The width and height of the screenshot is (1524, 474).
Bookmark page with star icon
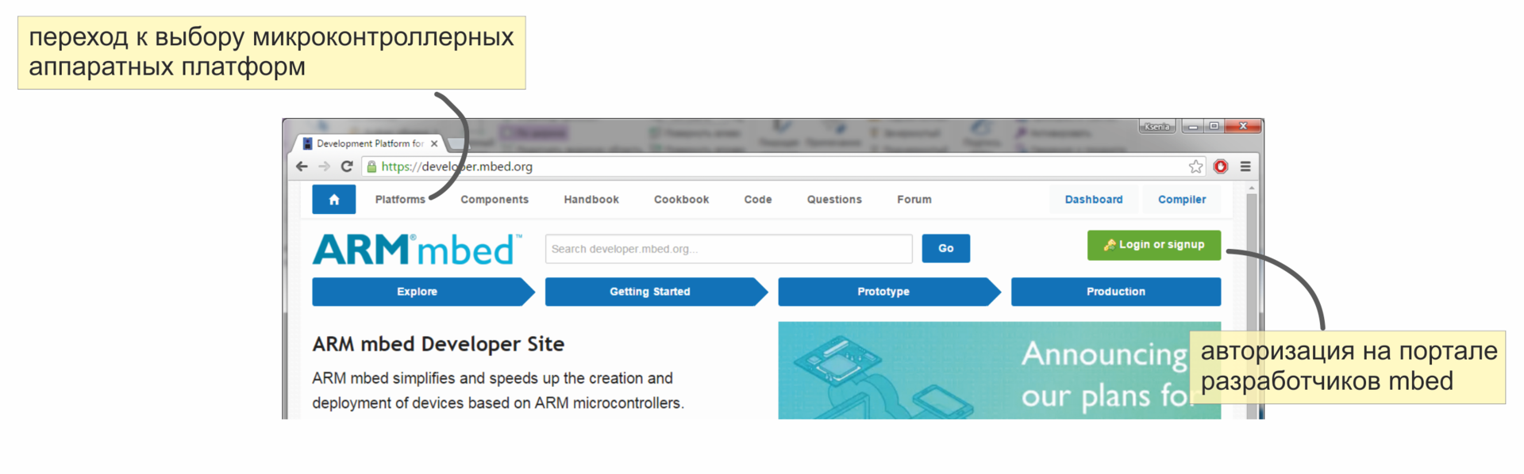[1195, 166]
